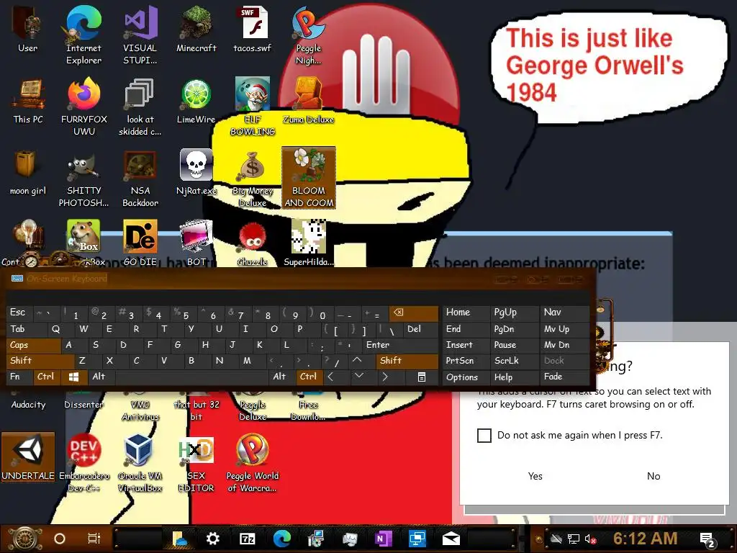Viewport: 737px width, 553px height.
Task: Click the Fade key on keyboard
Action: pos(564,377)
